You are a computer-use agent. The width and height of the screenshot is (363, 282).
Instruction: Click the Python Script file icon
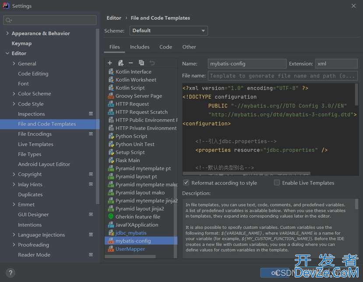point(111,136)
